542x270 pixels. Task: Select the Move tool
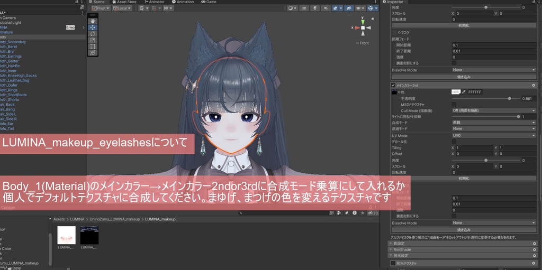(x=93, y=27)
